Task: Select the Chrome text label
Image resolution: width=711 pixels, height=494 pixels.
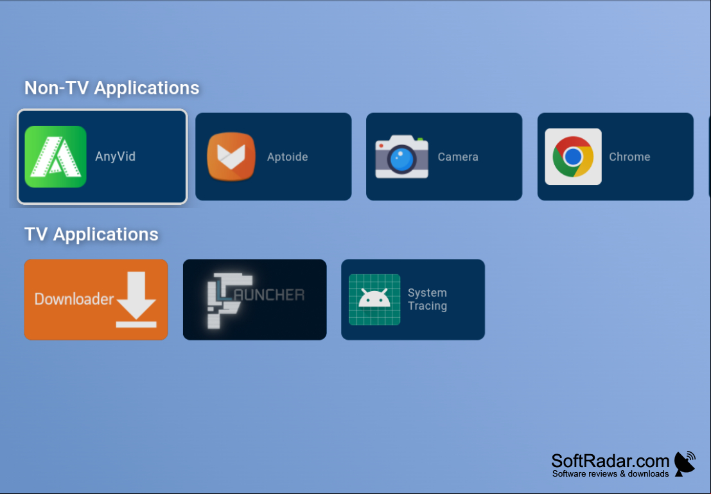Action: click(x=629, y=157)
